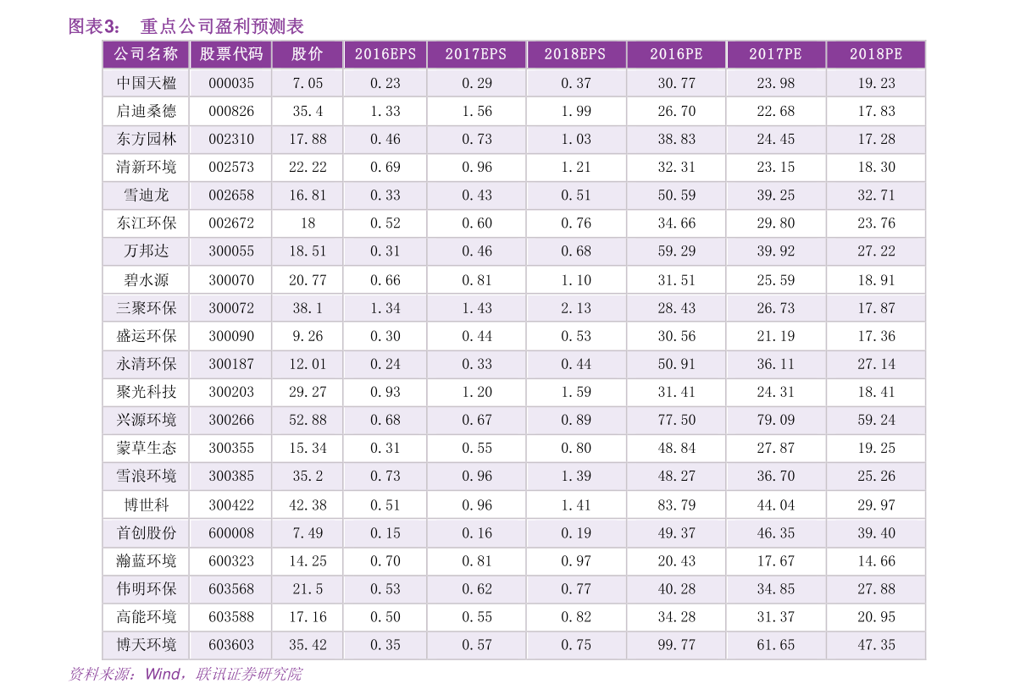This screenshot has width=1009, height=700.
Task: Select company name 清新环境
Action: [146, 167]
